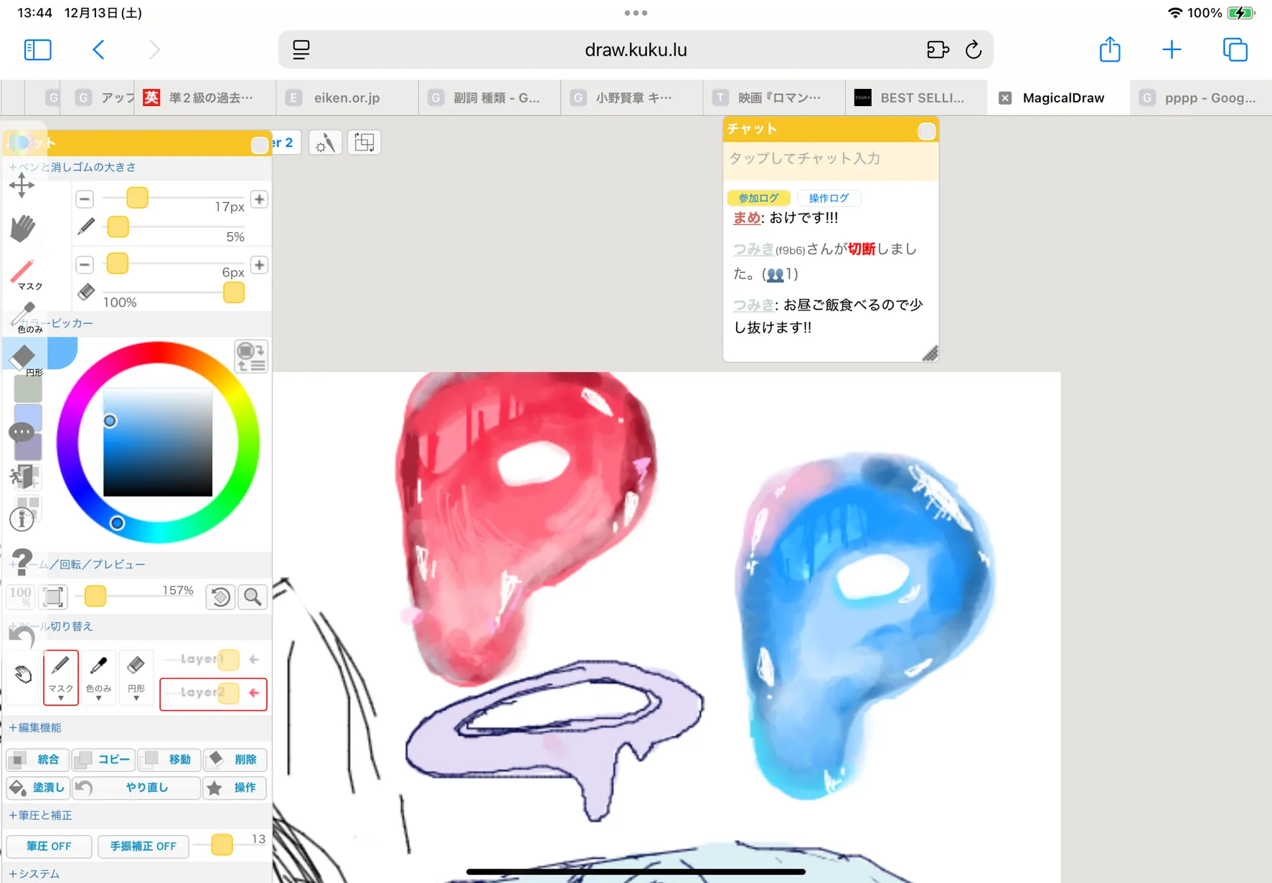Go back in Safari

(99, 49)
